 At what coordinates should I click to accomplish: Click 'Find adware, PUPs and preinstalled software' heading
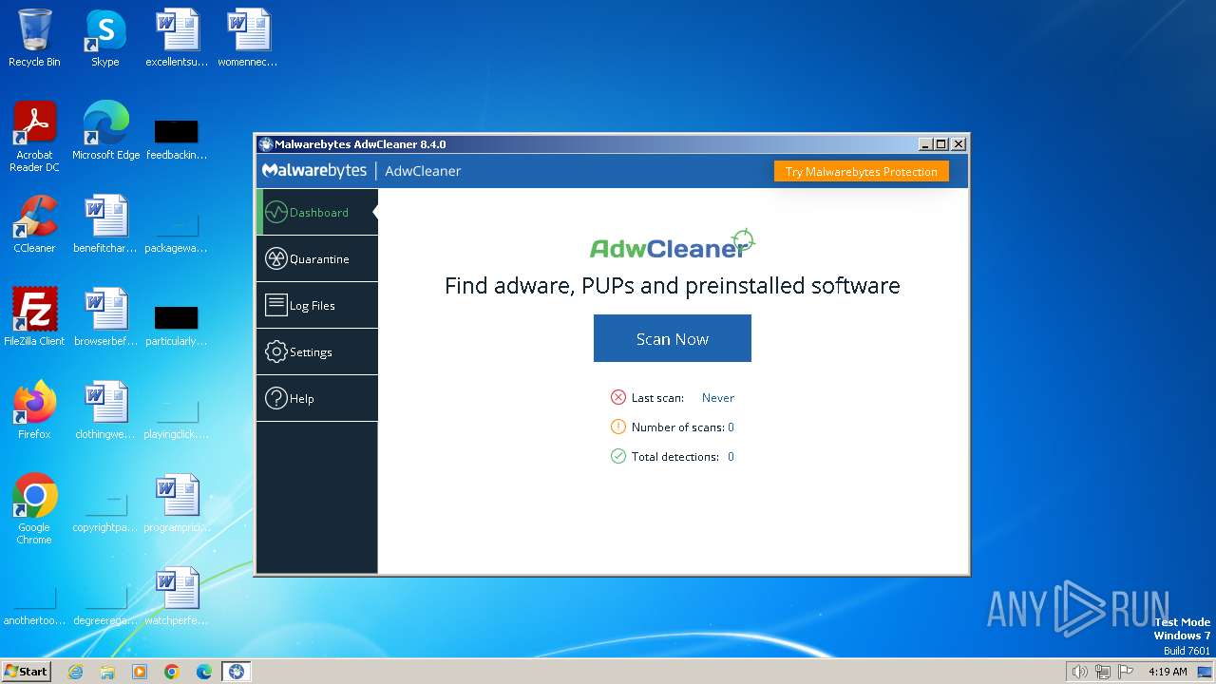[x=672, y=286]
